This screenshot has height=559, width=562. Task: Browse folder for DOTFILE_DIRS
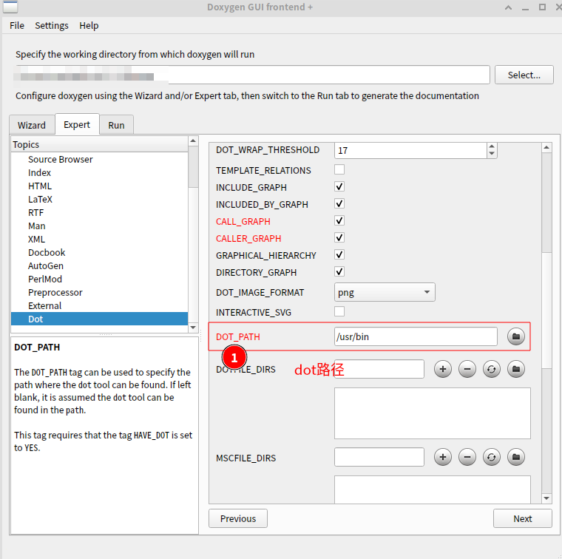coord(515,369)
